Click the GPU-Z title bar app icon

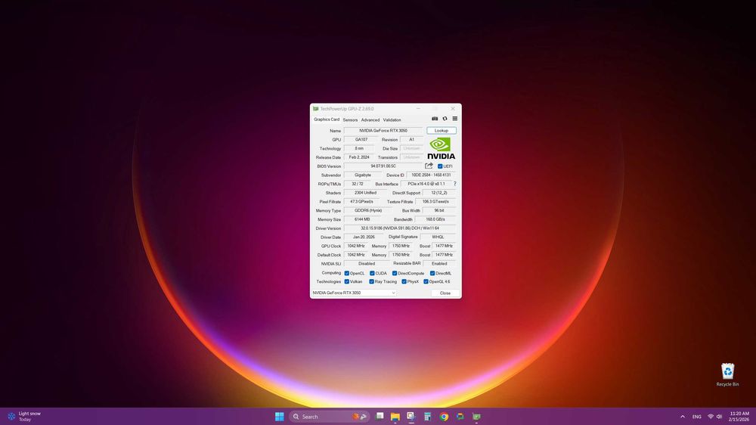click(x=315, y=109)
